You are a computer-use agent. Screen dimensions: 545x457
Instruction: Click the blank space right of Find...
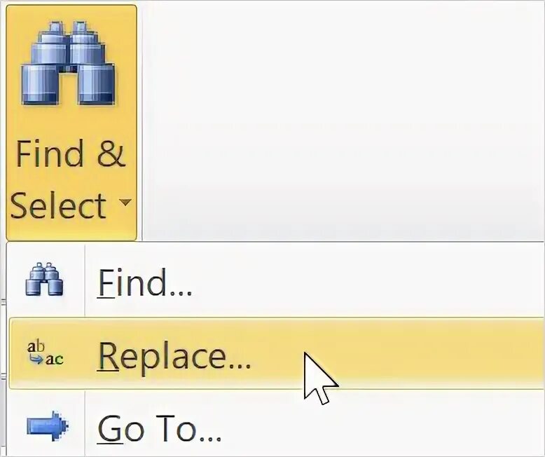point(368,281)
